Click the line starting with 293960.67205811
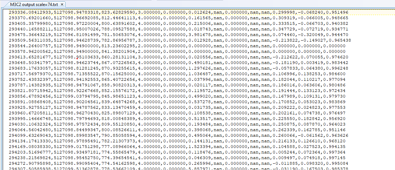Image resolution: width=395 pixels, height=170 pixels. pyautogui.click(x=177, y=113)
